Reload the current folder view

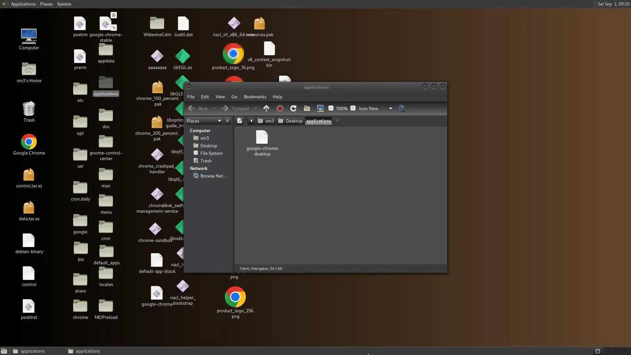point(293,108)
